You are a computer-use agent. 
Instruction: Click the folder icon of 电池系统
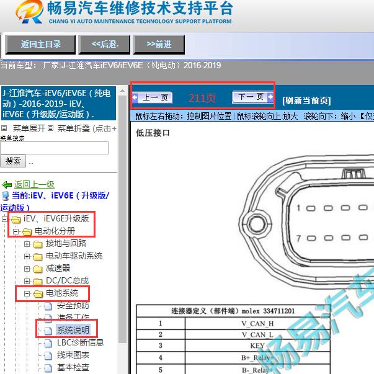tap(38, 294)
